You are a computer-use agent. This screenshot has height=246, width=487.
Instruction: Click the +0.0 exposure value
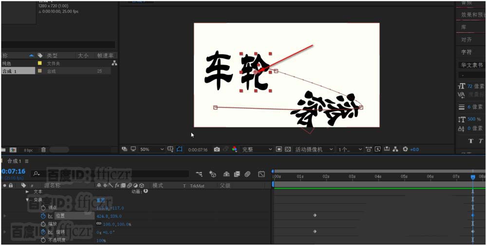(x=414, y=150)
